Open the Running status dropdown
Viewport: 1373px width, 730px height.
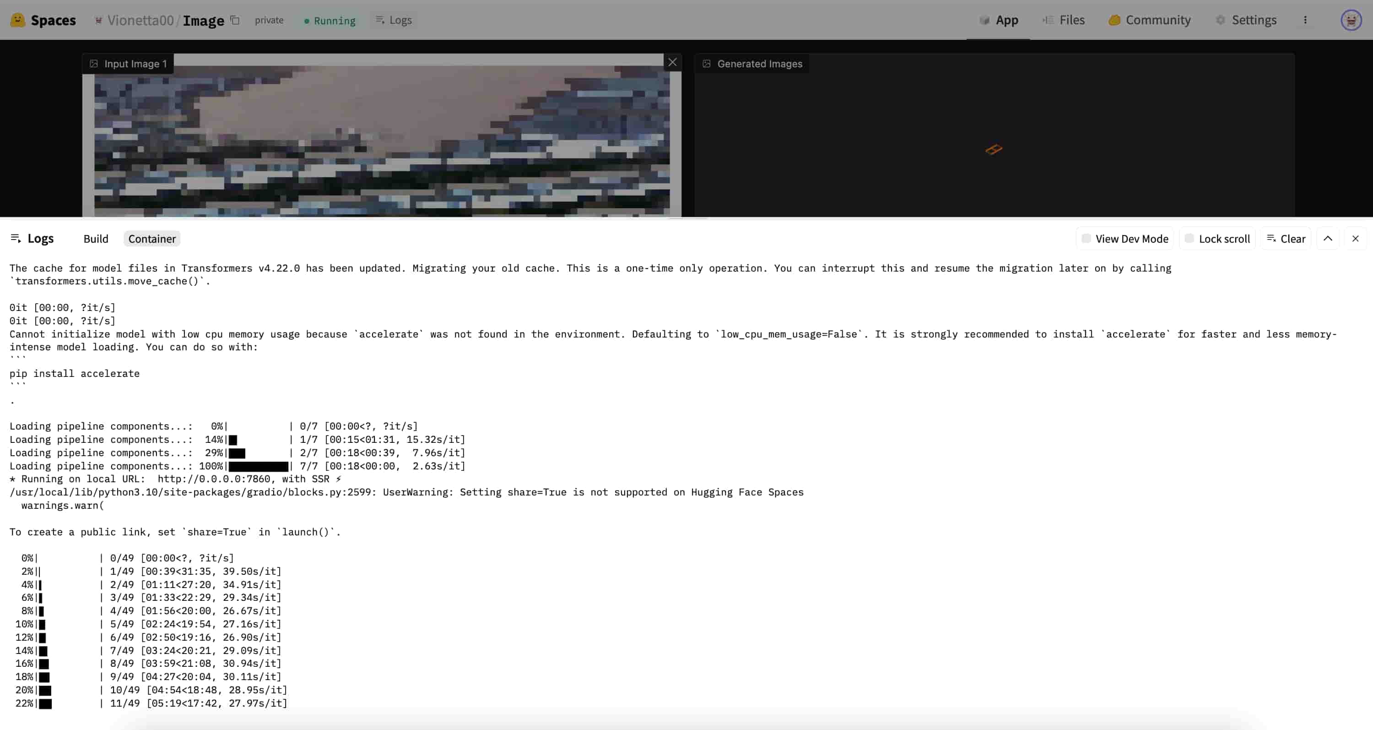[x=330, y=21]
